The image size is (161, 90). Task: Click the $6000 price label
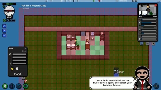(121, 72)
